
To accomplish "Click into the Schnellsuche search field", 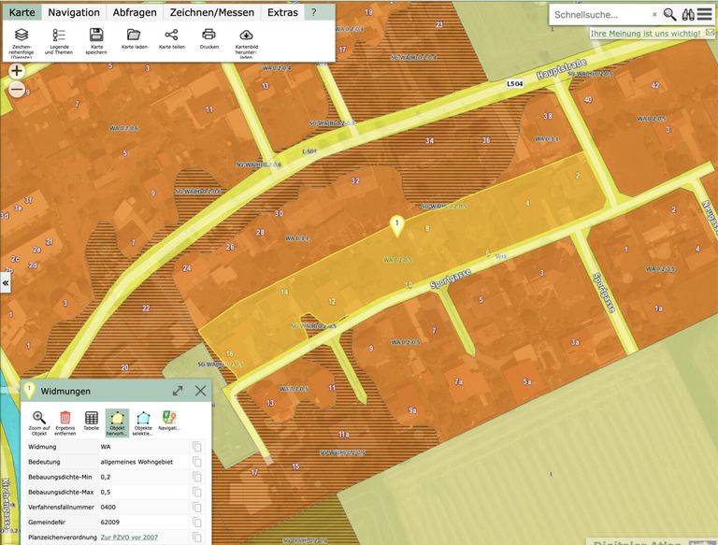I will 600,15.
